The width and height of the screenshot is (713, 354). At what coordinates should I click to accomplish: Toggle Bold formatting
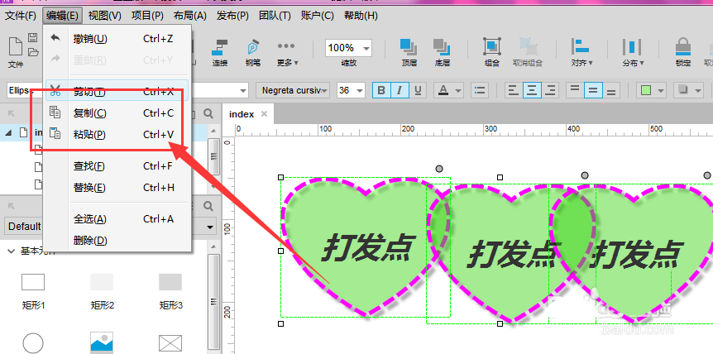(381, 90)
